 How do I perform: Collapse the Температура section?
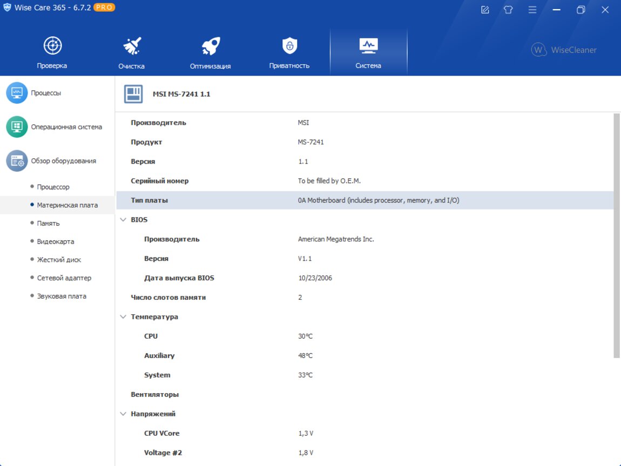tap(123, 317)
